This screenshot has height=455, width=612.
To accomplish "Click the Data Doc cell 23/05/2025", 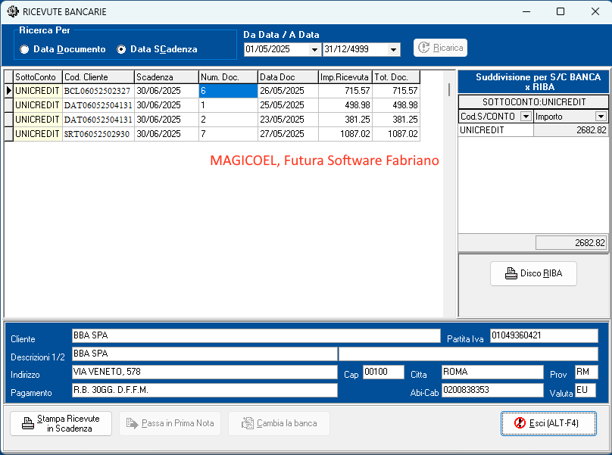I will [x=288, y=120].
